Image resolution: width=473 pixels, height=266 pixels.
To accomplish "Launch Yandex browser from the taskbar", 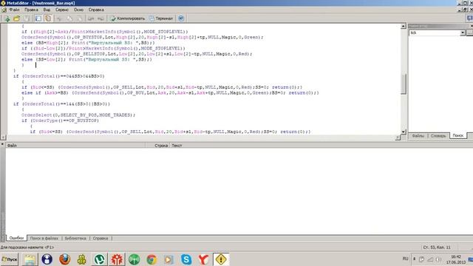I will click(x=204, y=259).
